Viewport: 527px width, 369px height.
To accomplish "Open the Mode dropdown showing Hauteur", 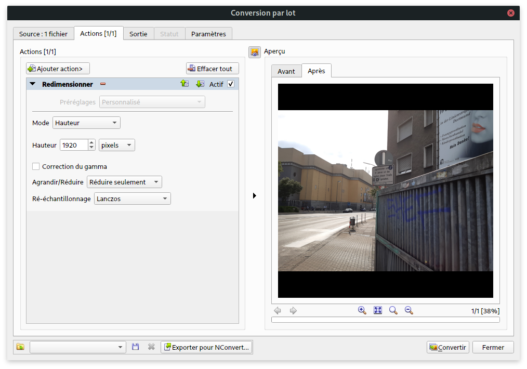I will pyautogui.click(x=86, y=123).
